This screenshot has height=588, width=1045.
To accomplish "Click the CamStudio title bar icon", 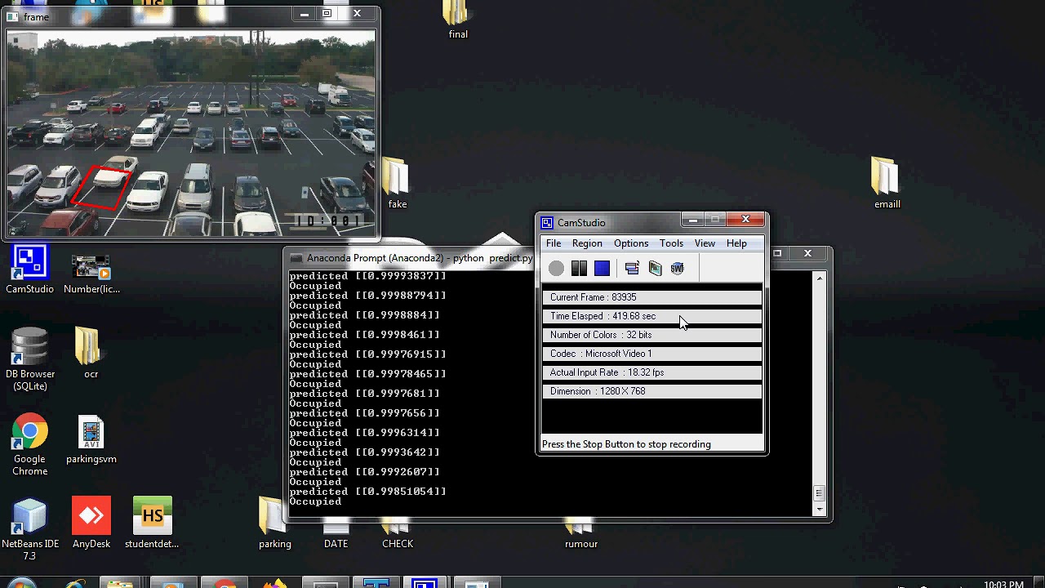I will click(x=548, y=223).
